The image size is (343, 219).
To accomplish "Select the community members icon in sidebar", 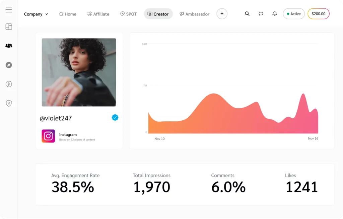I will tap(8, 46).
